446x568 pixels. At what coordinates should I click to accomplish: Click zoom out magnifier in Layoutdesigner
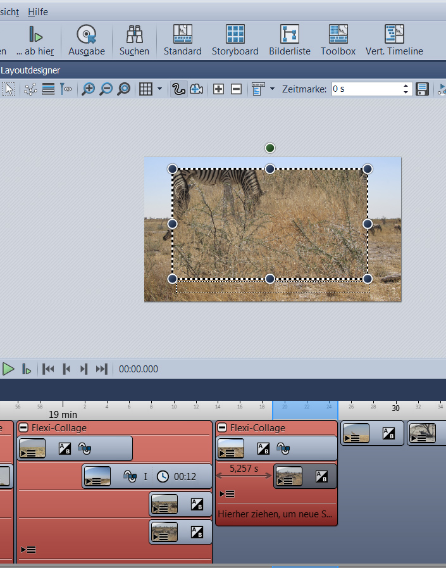pyautogui.click(x=106, y=89)
